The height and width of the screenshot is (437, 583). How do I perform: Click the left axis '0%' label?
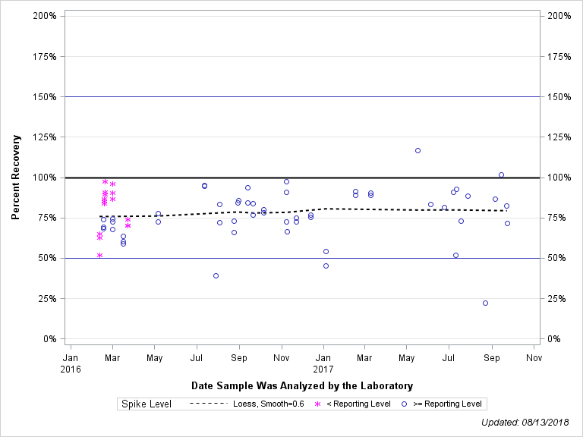[50, 339]
